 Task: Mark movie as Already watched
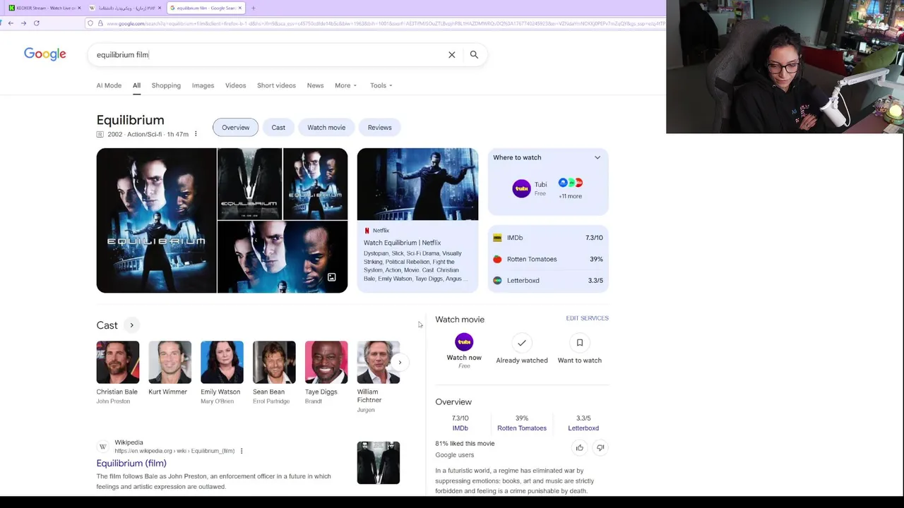(x=522, y=343)
